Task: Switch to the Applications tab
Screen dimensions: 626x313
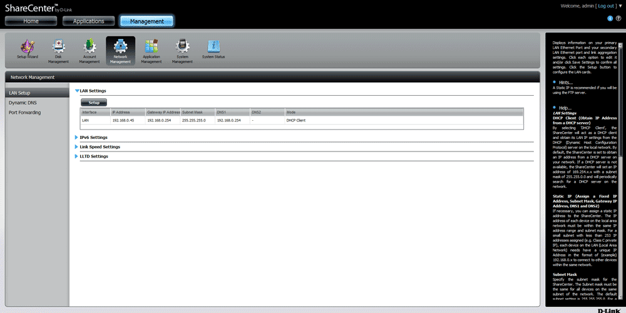Action: (x=88, y=21)
